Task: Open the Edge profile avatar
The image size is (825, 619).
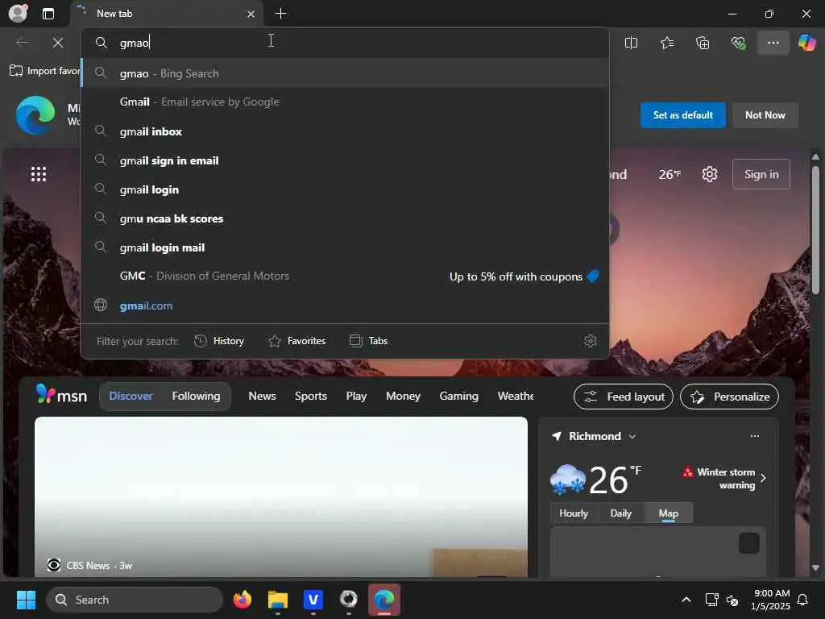Action: pyautogui.click(x=18, y=14)
